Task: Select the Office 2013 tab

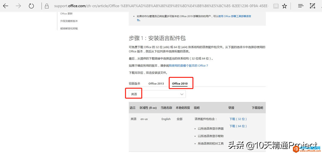Action: coord(156,84)
